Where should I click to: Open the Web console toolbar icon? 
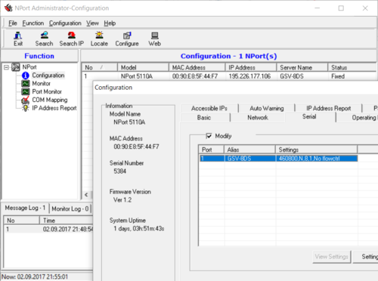(x=155, y=39)
